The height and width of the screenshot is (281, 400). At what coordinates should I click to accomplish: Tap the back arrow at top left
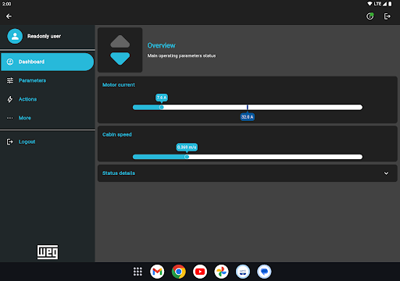click(9, 16)
